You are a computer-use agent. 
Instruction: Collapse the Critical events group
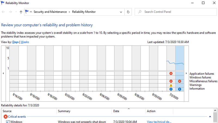pyautogui.click(x=210, y=117)
